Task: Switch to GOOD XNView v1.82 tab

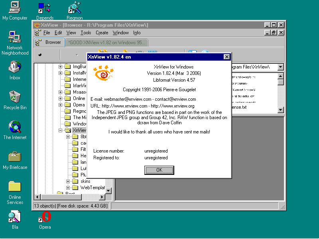Action: click(107, 43)
